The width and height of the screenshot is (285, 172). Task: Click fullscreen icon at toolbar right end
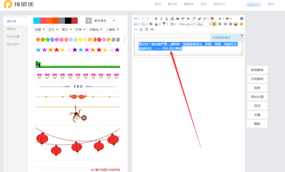(x=242, y=18)
